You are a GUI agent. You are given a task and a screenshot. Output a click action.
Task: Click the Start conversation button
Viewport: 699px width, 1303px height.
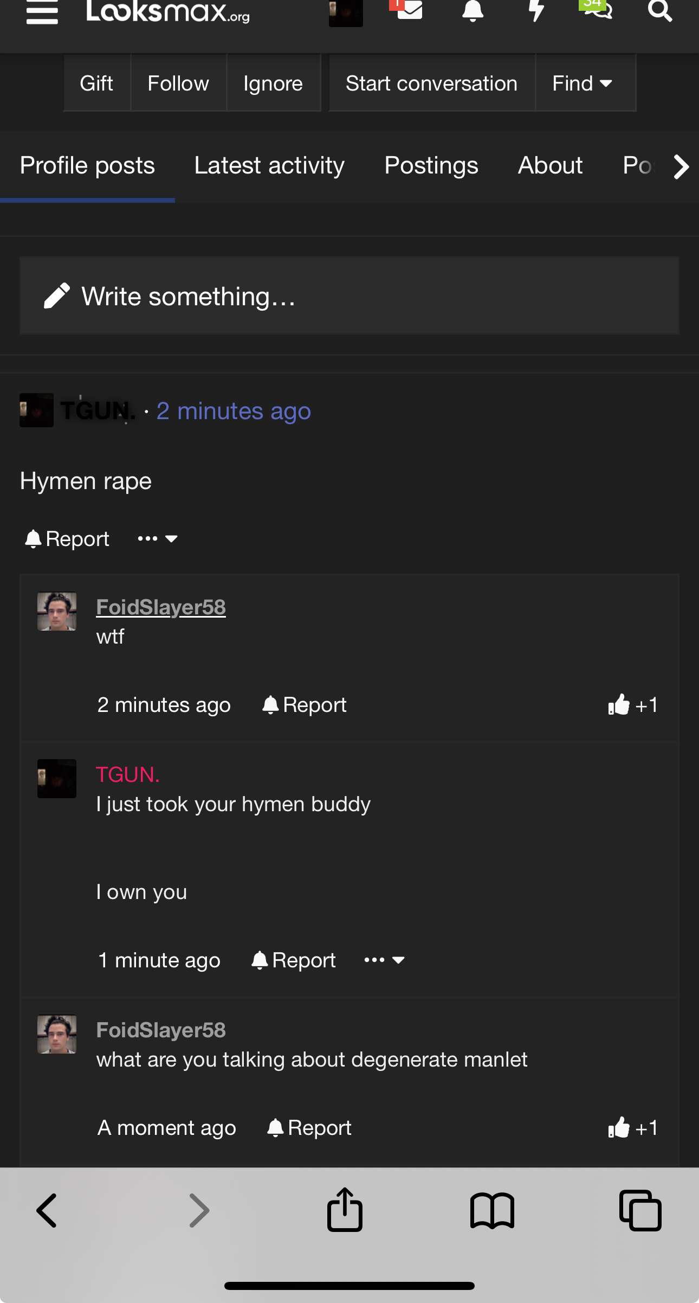432,83
